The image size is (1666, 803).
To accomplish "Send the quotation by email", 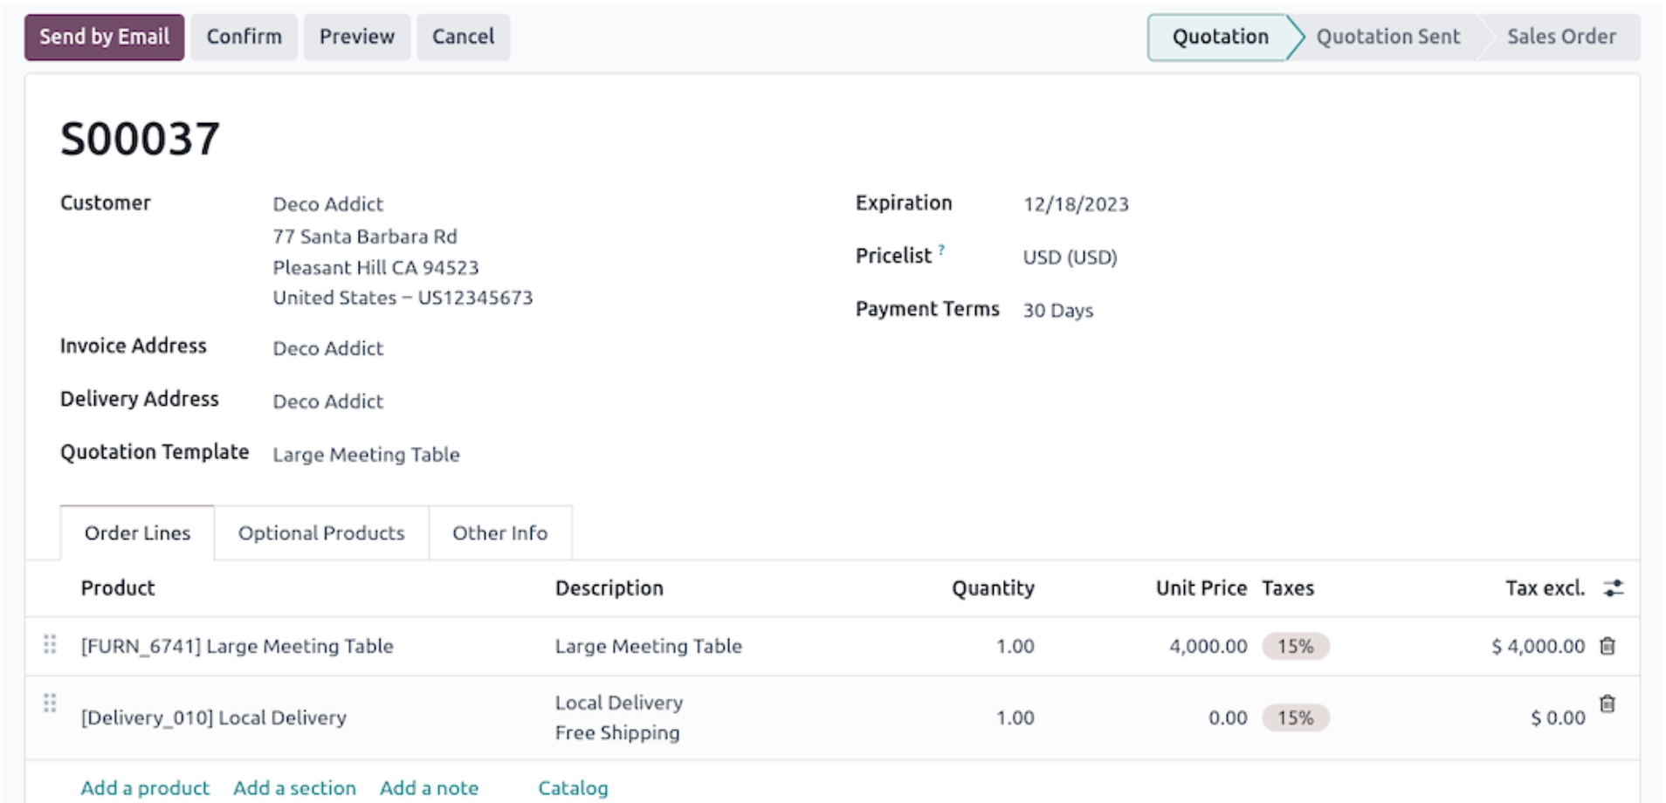I will (x=103, y=37).
